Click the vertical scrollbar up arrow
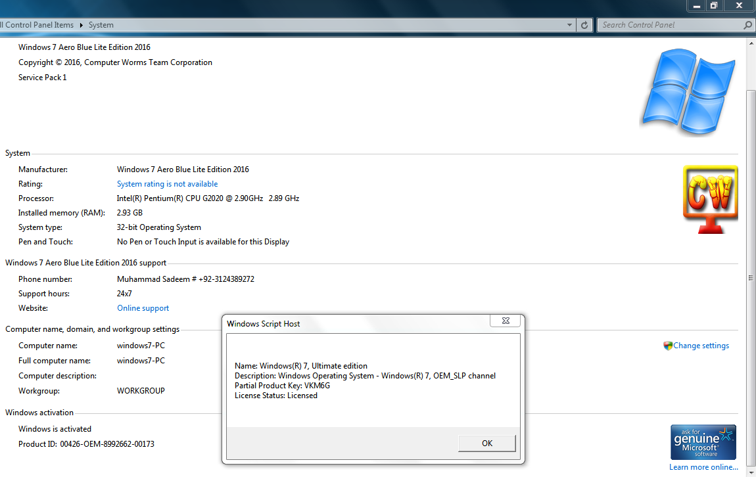Screen dimensions: 756x477 click(751, 43)
